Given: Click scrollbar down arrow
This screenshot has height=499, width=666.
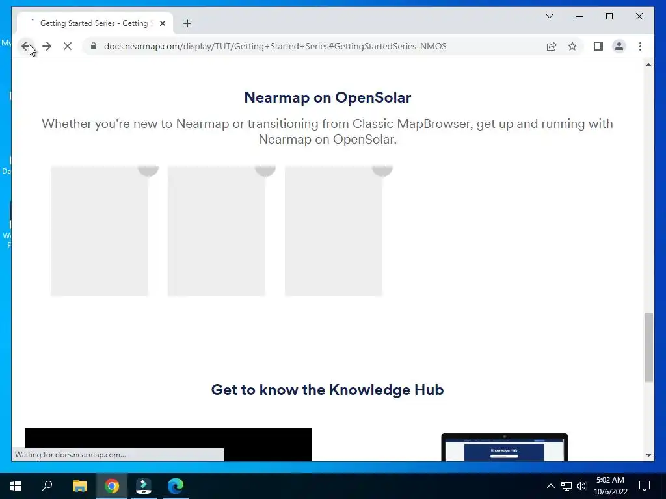Looking at the screenshot, I should point(648,455).
